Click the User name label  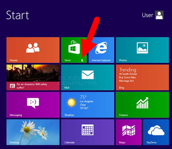(x=148, y=15)
